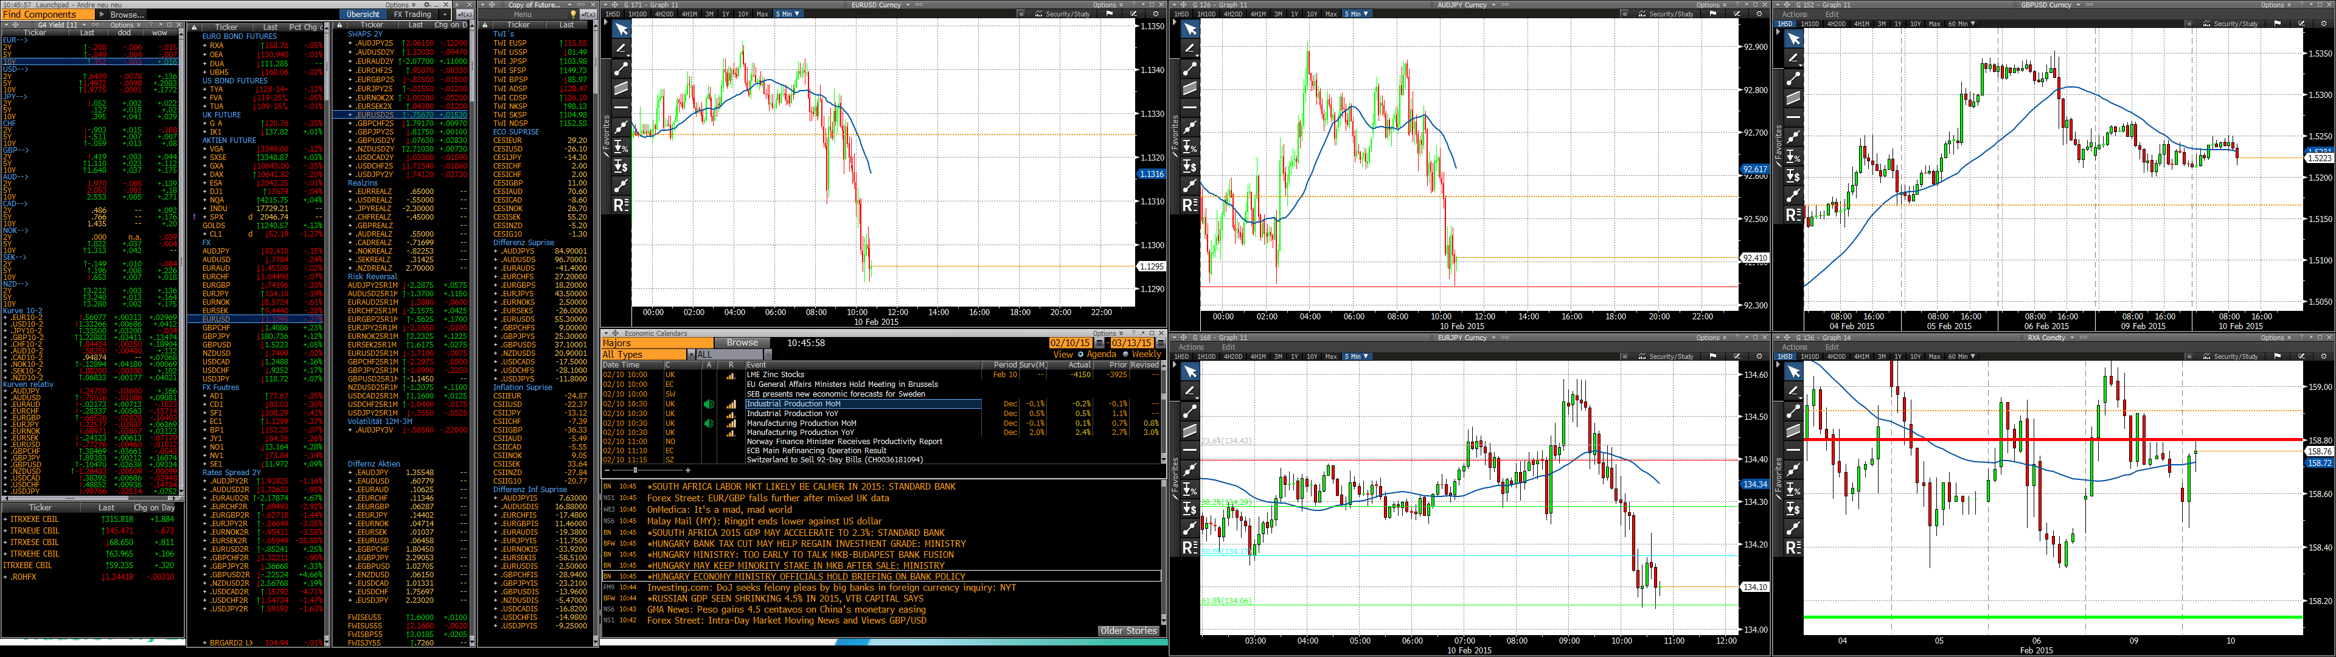Click the percent change measure tool in AUDJPY chart
Screen dimensions: 2336x657
pos(1190,147)
